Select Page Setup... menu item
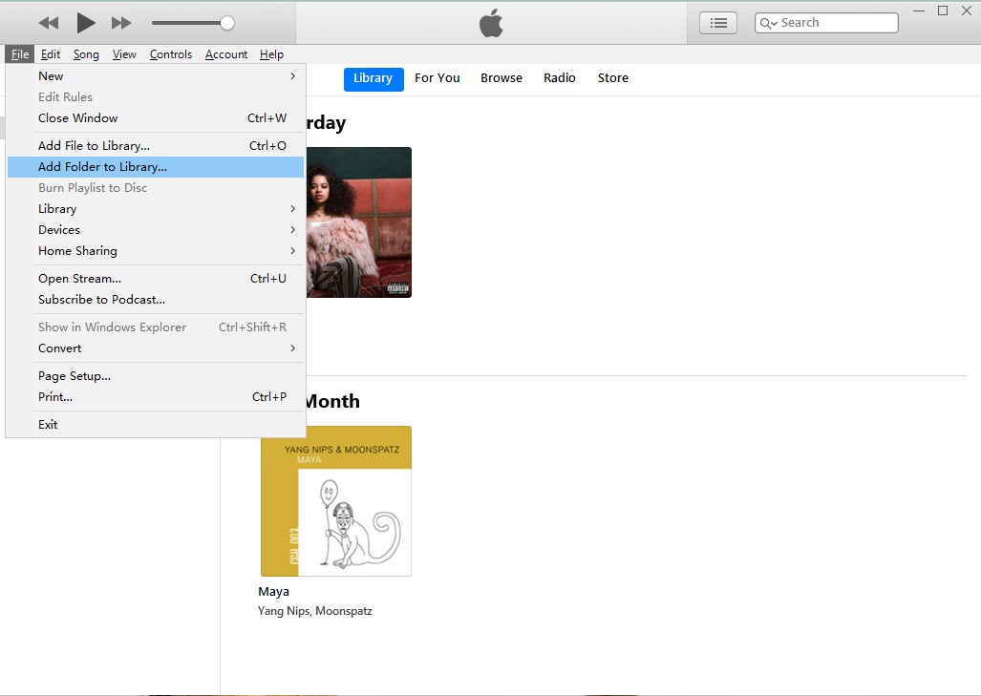The image size is (981, 696). pyautogui.click(x=156, y=376)
